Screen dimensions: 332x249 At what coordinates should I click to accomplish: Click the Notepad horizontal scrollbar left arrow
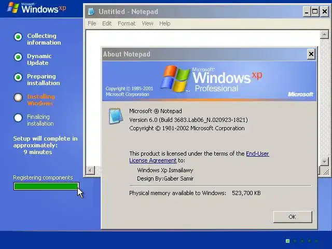tap(90, 170)
